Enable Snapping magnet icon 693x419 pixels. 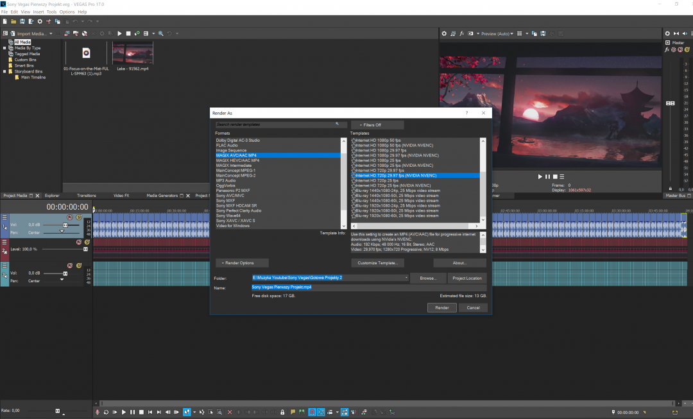pos(312,412)
